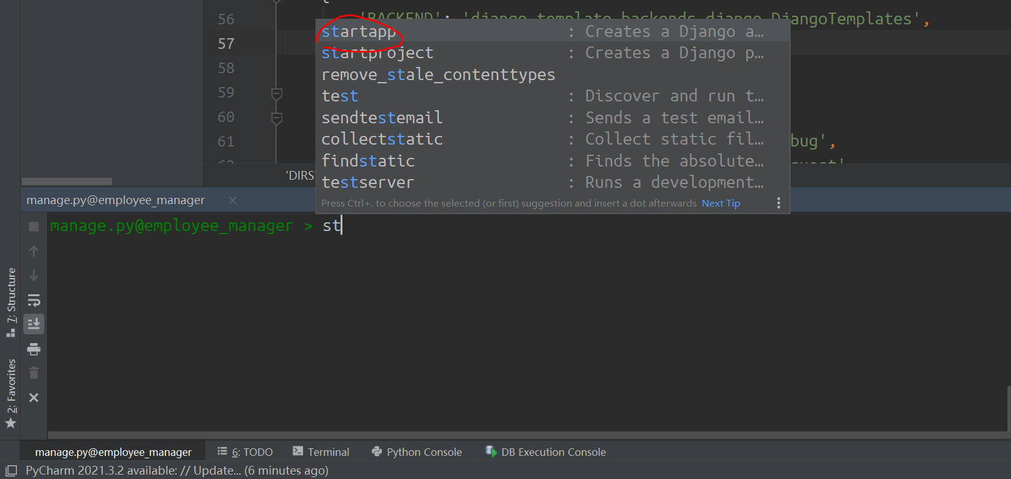
Task: Click the print icon
Action: pos(34,349)
